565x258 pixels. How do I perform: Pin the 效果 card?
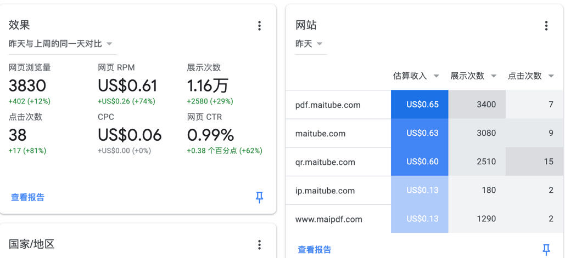pyautogui.click(x=259, y=197)
